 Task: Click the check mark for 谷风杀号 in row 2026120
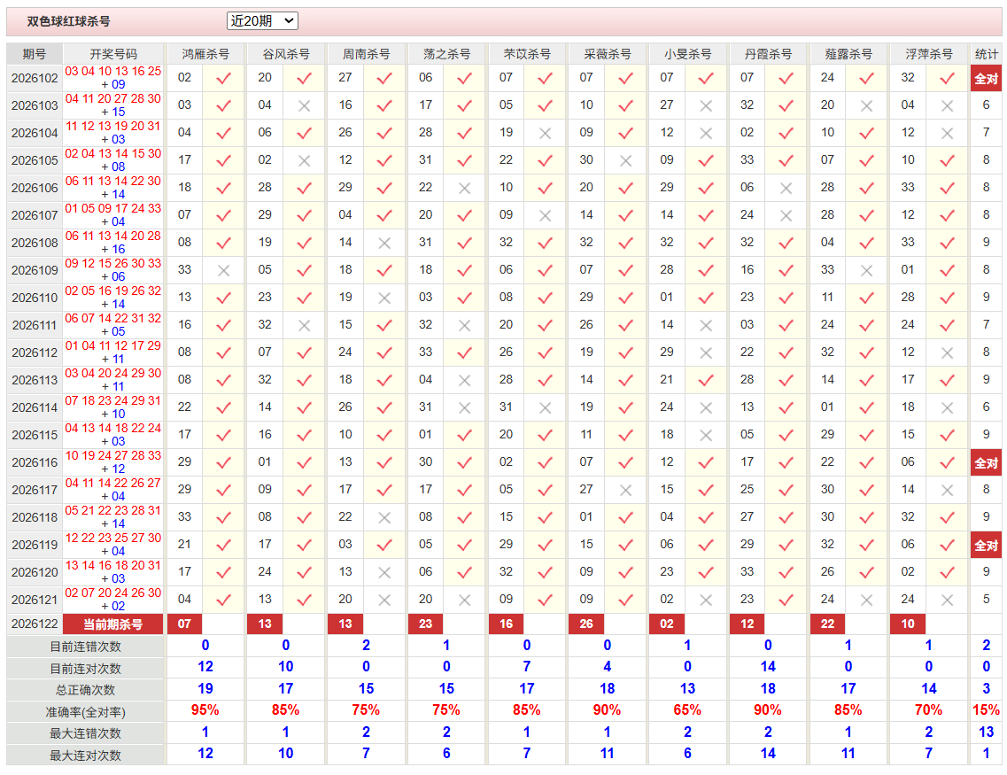[x=305, y=573]
